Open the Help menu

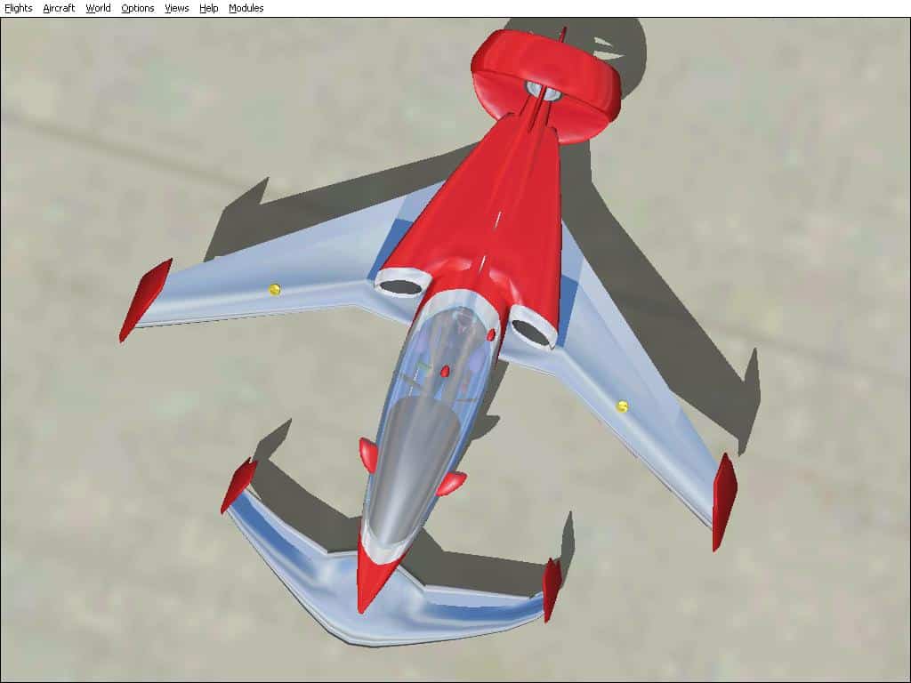209,8
